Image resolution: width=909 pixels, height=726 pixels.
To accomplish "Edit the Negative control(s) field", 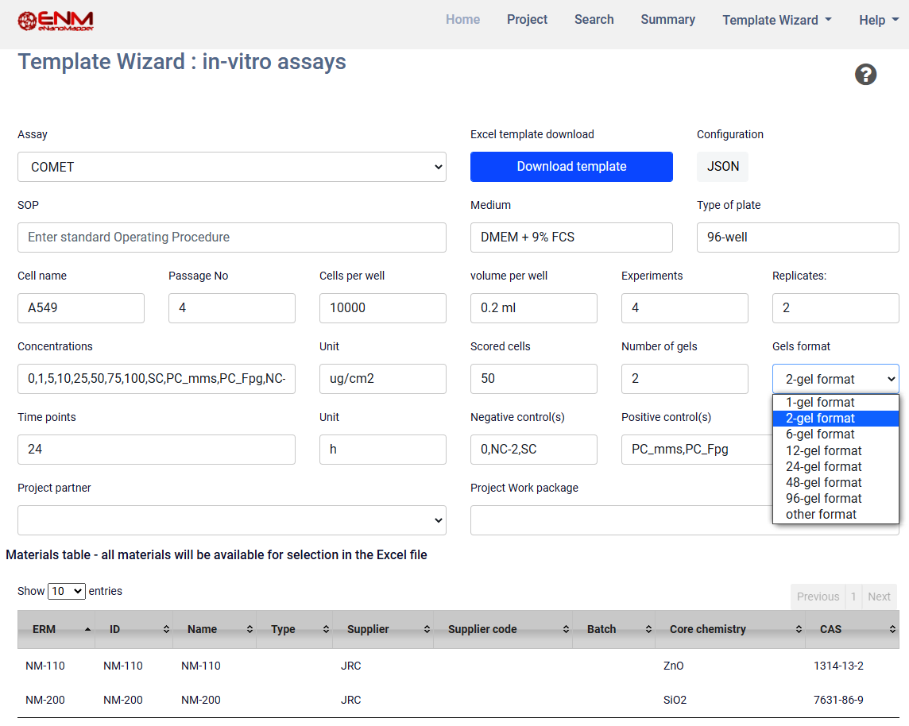I will tap(534, 450).
